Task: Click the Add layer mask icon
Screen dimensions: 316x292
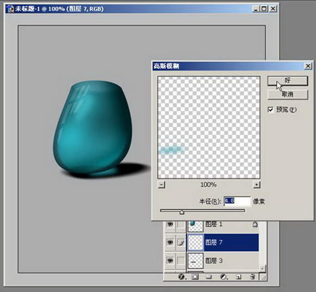Action: tap(195, 277)
